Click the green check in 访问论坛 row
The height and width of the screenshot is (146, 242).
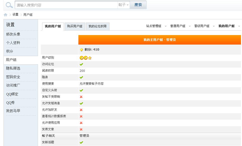click(x=81, y=64)
